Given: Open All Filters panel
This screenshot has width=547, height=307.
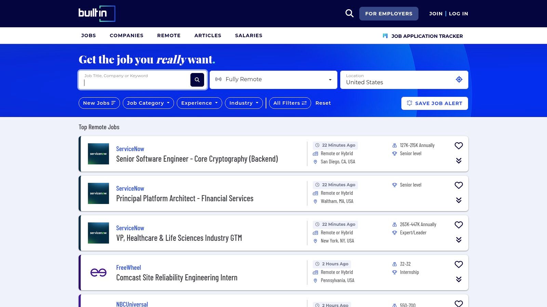Looking at the screenshot, I should coord(290,103).
